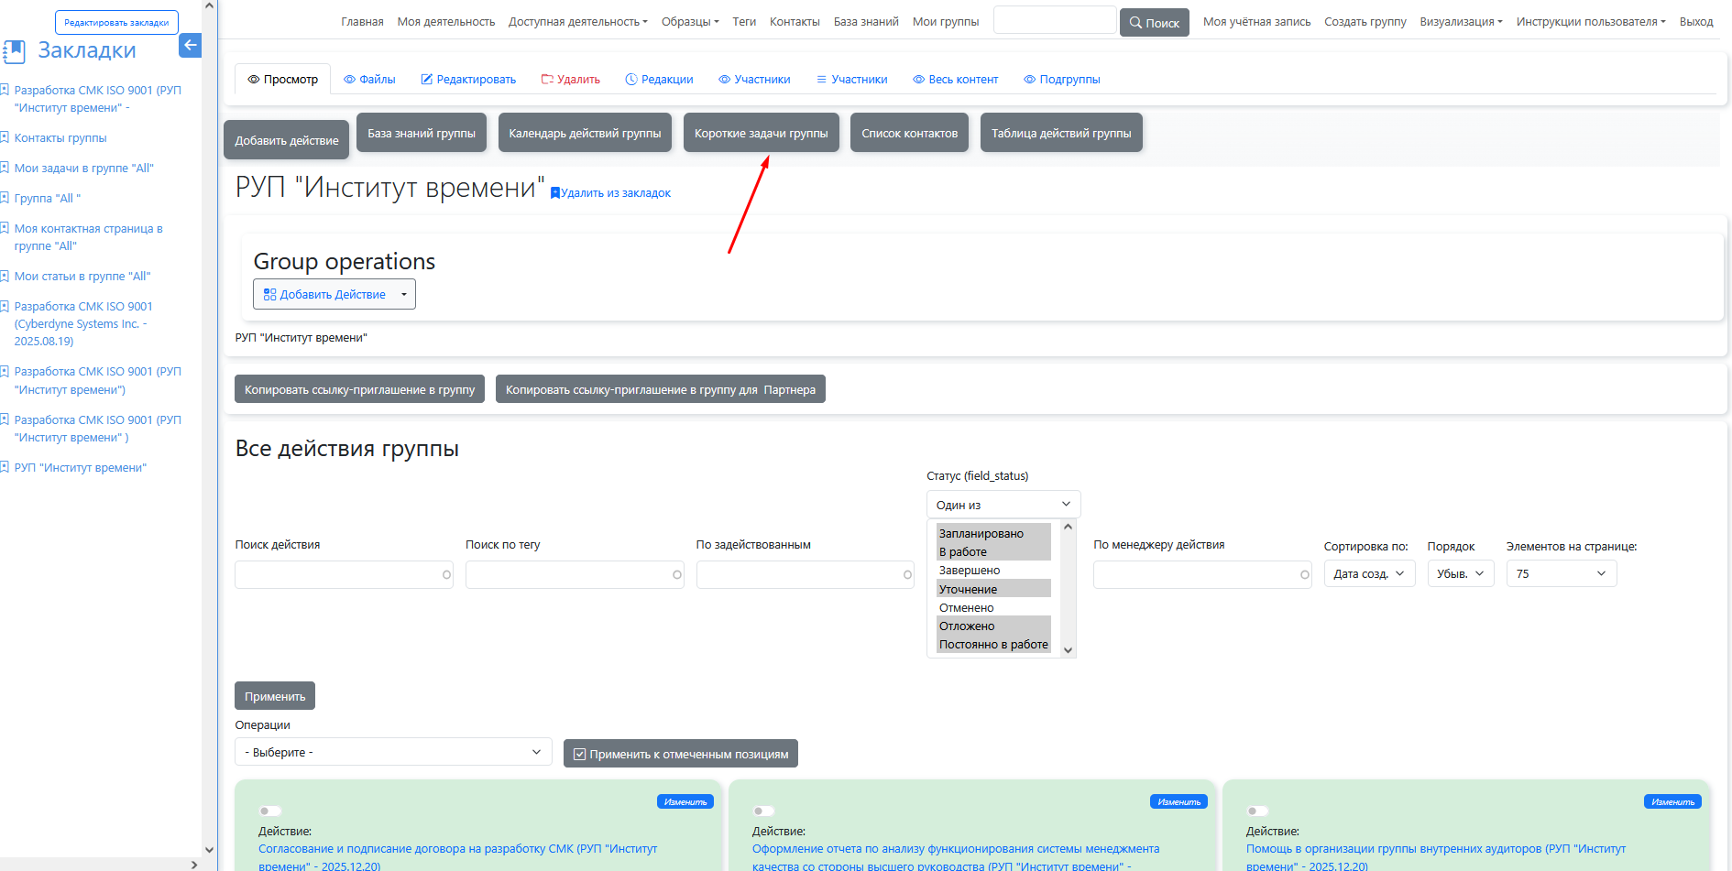Click the eye icon on Файлы tab
1732x871 pixels.
(349, 80)
